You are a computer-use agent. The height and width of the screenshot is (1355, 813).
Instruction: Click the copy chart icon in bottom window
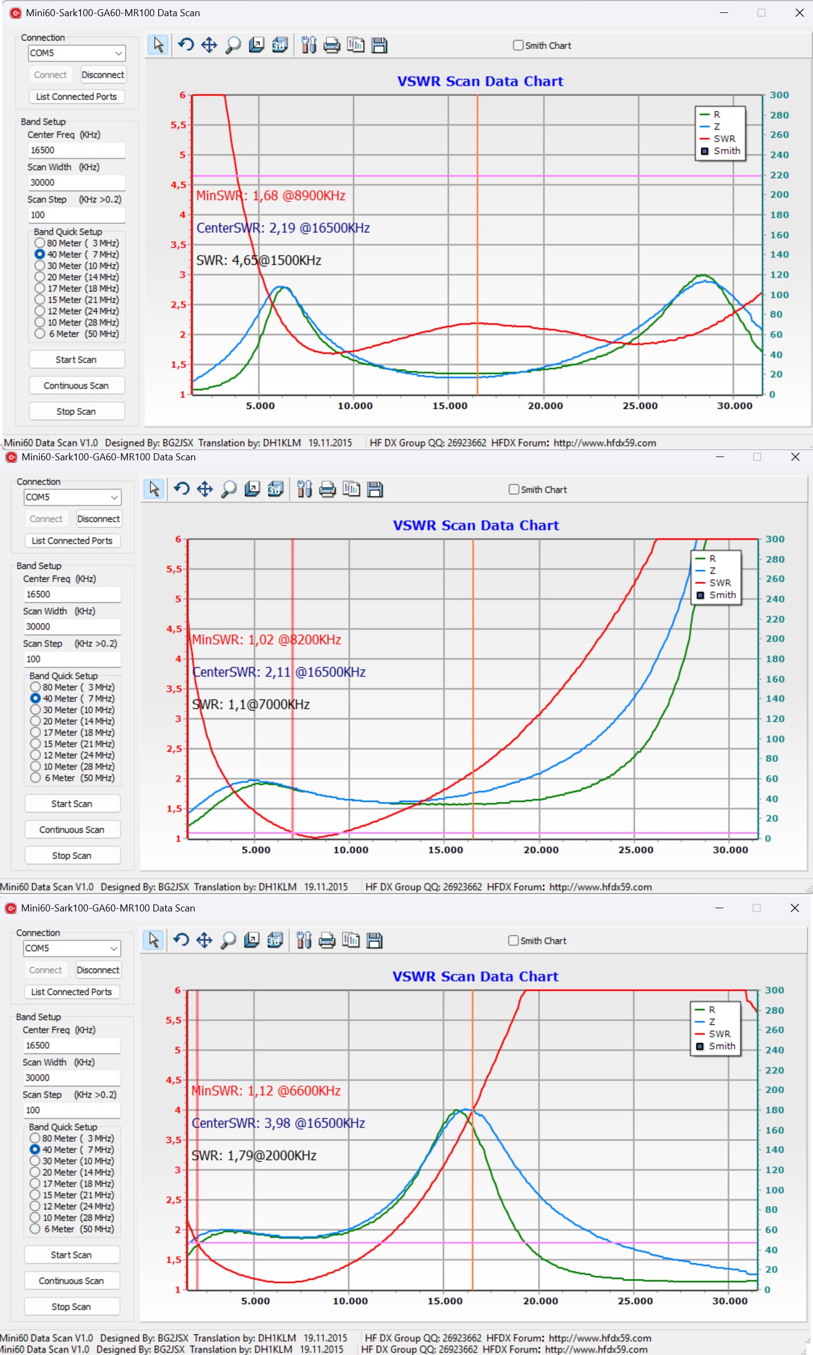(350, 940)
